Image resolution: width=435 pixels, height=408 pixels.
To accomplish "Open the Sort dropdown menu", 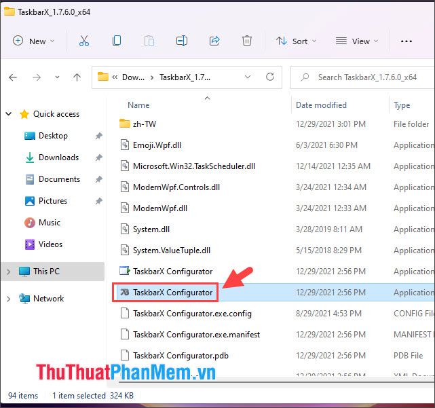I will (x=296, y=41).
